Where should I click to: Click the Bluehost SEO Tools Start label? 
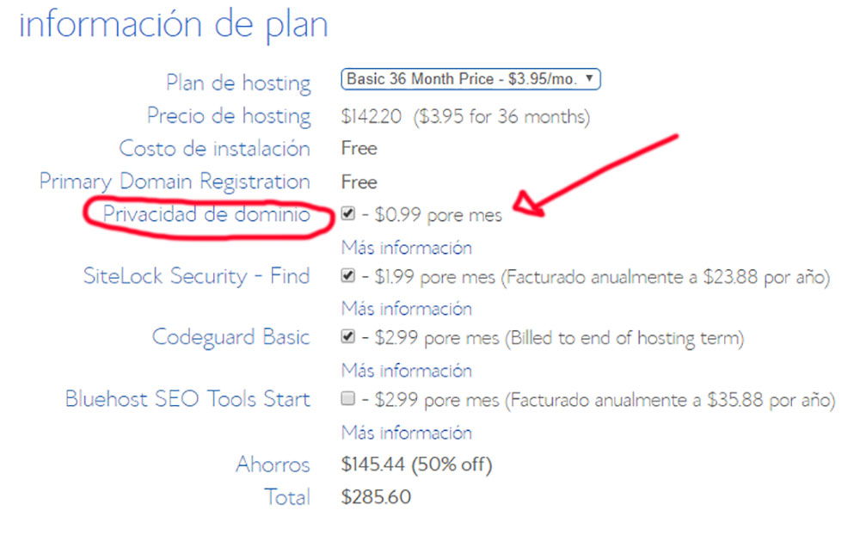[187, 399]
